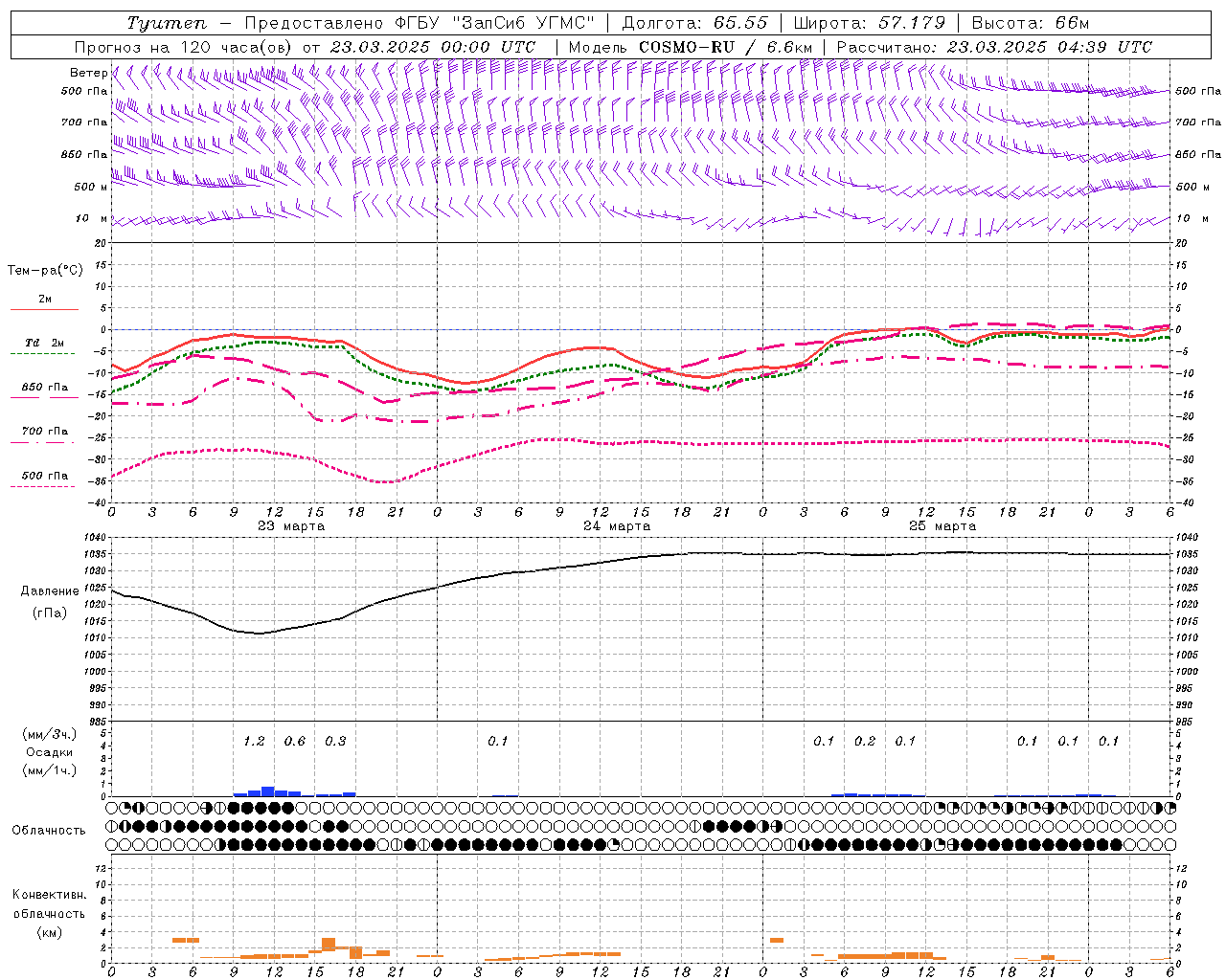
Task: Click left '-40' temperature axis value
Action: (99, 502)
